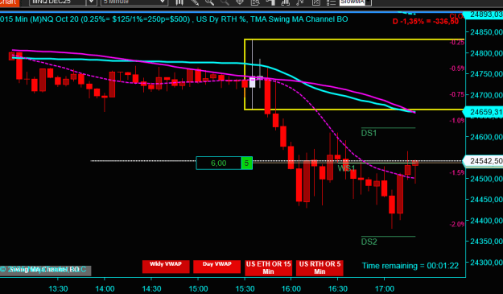Screen dimensions: 503x294
Task: Click the 16:00 time axis label
Action: (291, 288)
